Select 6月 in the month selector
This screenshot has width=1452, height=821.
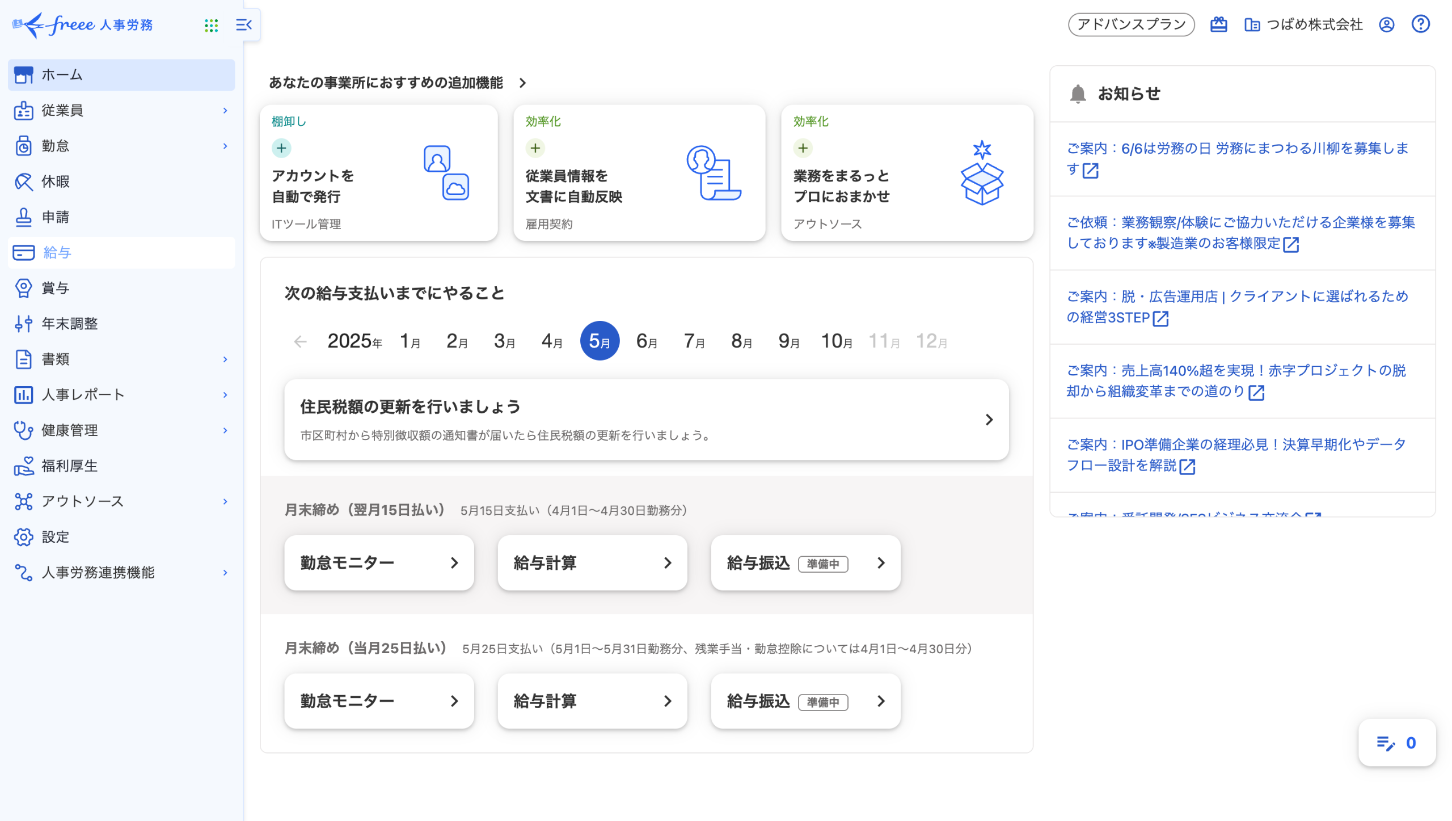647,341
